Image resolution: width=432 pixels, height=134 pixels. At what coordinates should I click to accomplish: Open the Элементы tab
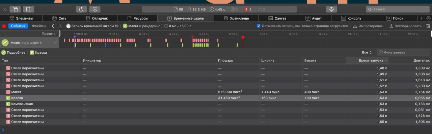(x=21, y=18)
